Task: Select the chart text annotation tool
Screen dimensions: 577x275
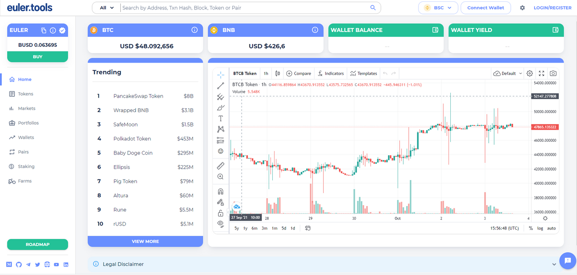Action: tap(220, 118)
